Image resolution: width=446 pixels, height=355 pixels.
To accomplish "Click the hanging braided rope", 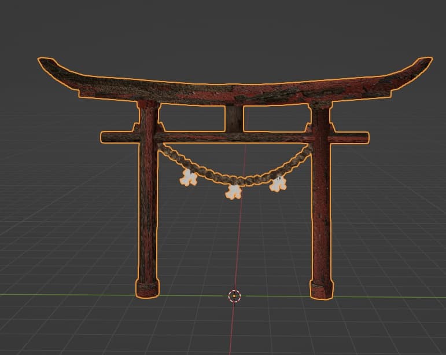I will (x=235, y=169).
